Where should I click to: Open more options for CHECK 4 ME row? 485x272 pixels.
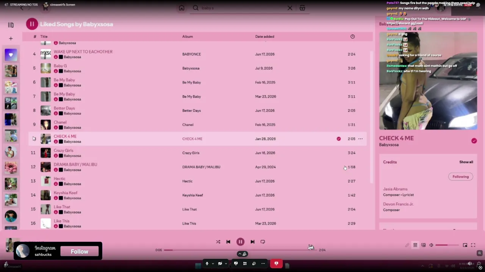pyautogui.click(x=360, y=139)
